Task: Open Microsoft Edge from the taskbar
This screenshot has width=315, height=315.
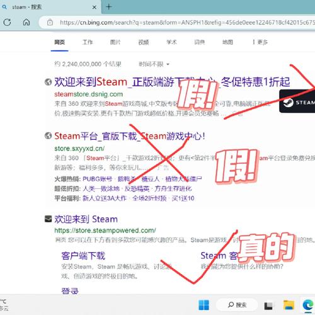Action: point(308,305)
